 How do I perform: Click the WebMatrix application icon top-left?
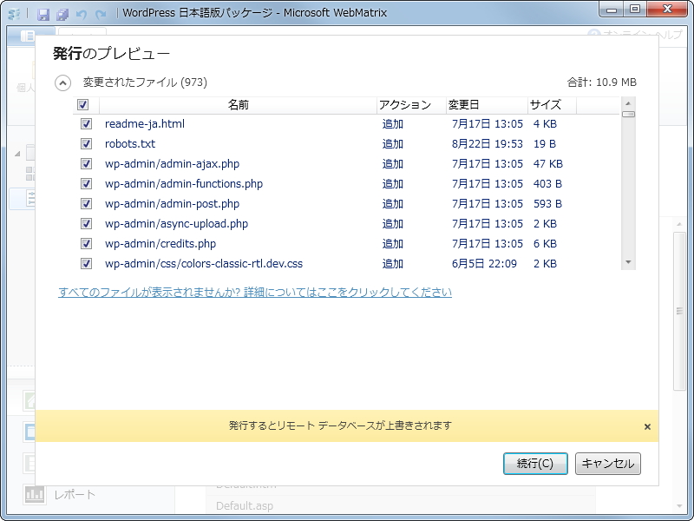tap(14, 13)
